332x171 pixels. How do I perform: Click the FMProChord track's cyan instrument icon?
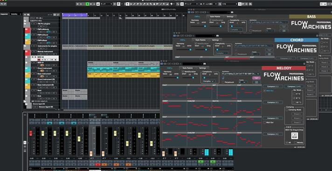(x=28, y=36)
